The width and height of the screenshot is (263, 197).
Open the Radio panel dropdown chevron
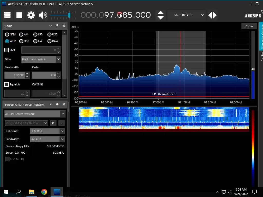pyautogui.click(x=51, y=26)
